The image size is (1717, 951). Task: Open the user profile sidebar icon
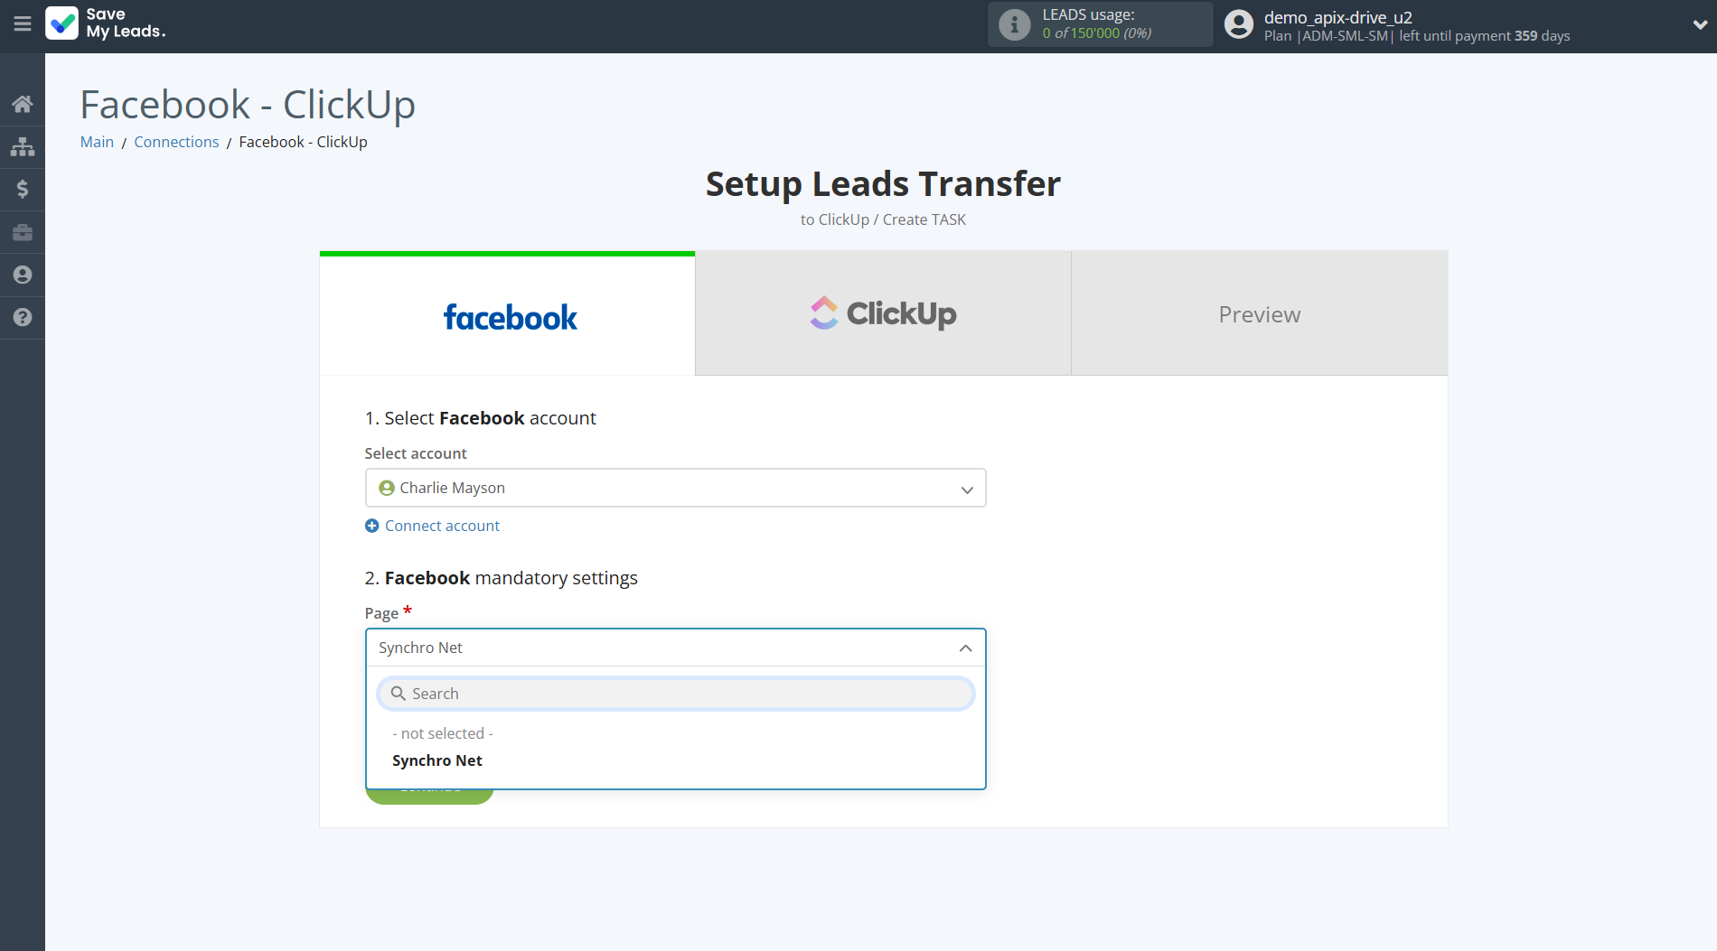coord(23,275)
